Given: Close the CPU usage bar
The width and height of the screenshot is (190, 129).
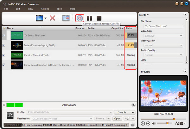Looking at the screenshot, I should coord(4,105).
